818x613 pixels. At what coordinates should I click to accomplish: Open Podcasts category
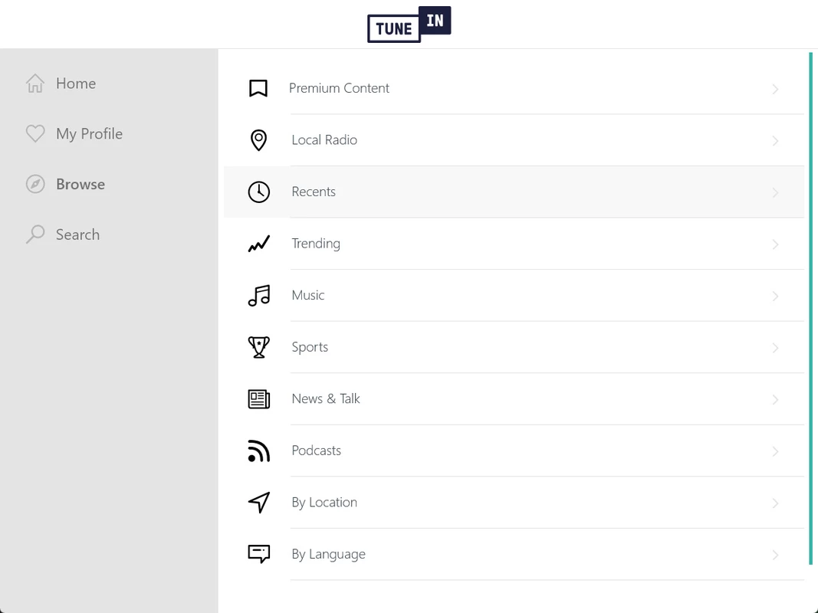pos(514,451)
